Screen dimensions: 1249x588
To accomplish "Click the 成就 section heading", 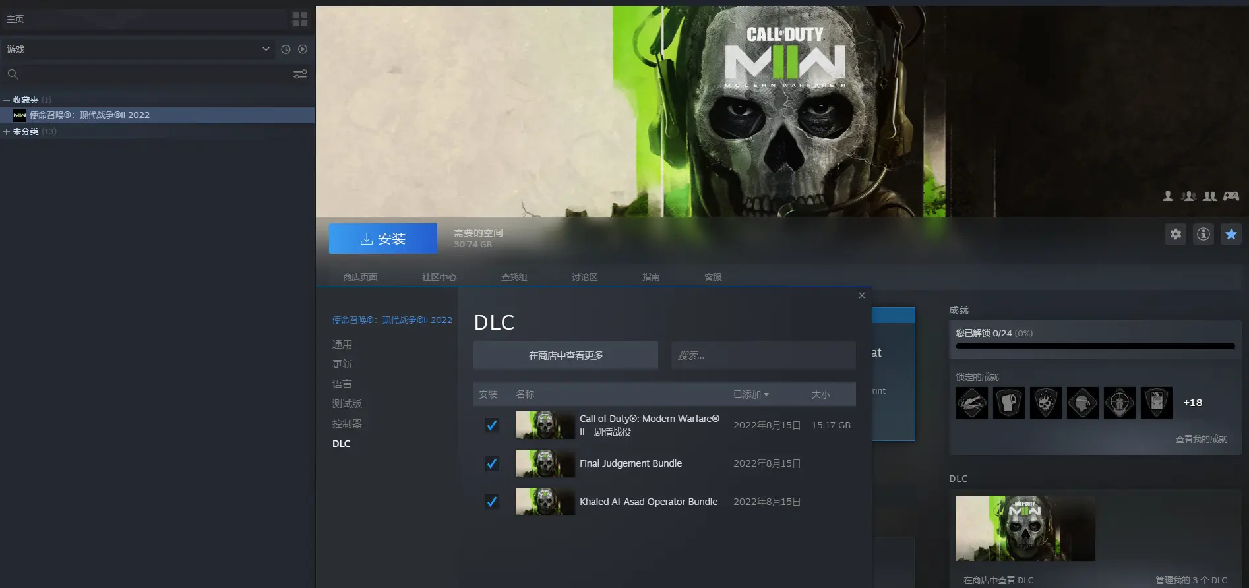I will pos(959,310).
